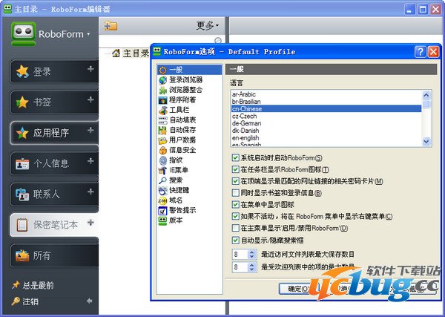Open the 个人信息 (Identities) section
The image size is (445, 317).
point(52,163)
